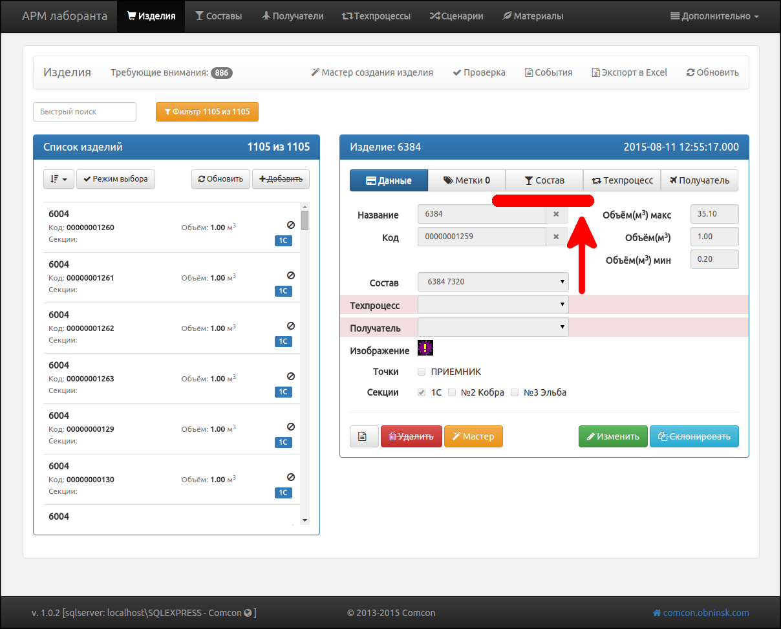This screenshot has height=629, width=781.
Task: Open the События log
Action: pos(548,72)
